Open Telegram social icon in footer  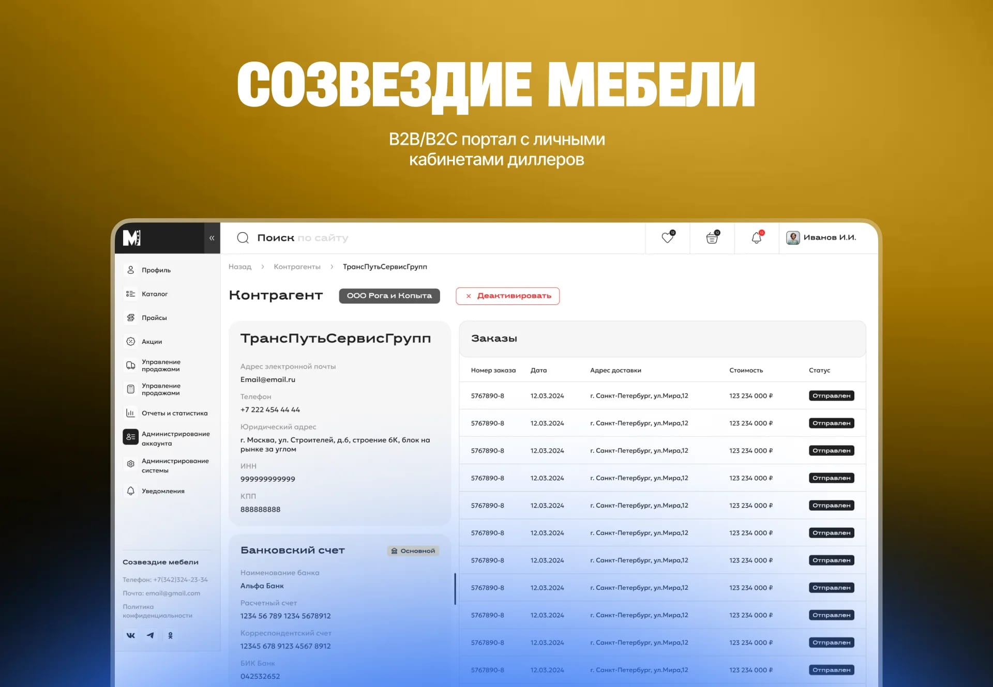coord(151,635)
